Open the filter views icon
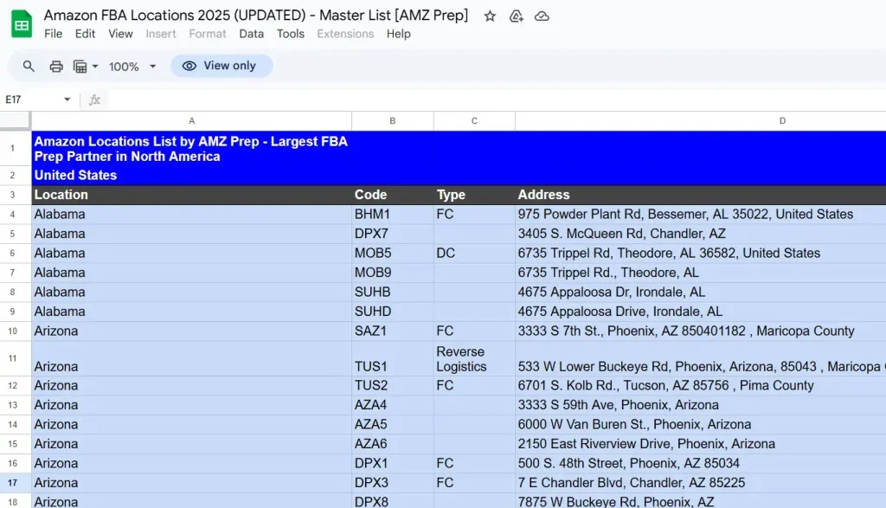This screenshot has height=508, width=886. click(80, 67)
